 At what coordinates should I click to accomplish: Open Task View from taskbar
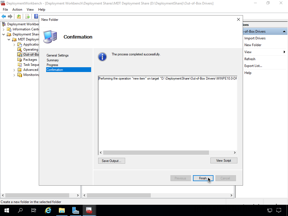[x=34, y=210]
